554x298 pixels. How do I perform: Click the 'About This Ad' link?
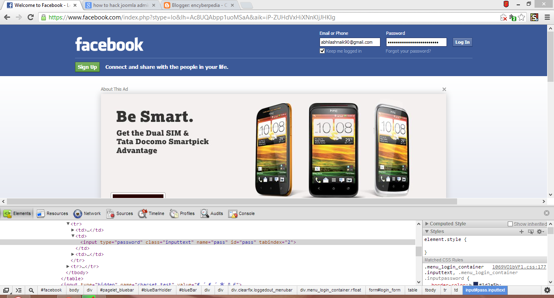click(x=114, y=89)
